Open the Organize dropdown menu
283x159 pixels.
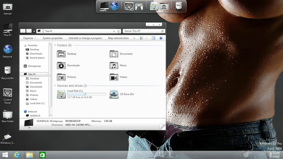(x=29, y=38)
